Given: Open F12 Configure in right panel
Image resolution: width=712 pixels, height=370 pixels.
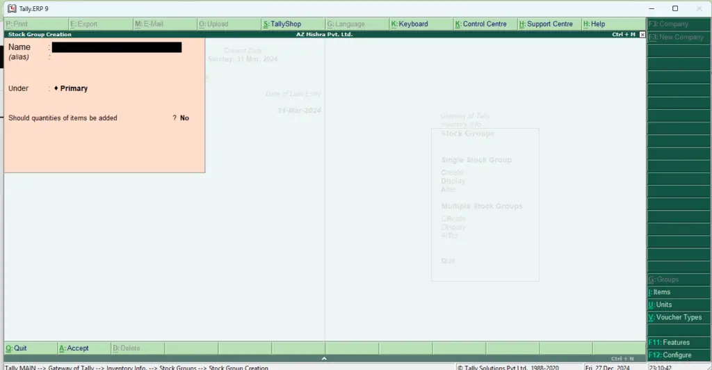Looking at the screenshot, I should coord(679,355).
